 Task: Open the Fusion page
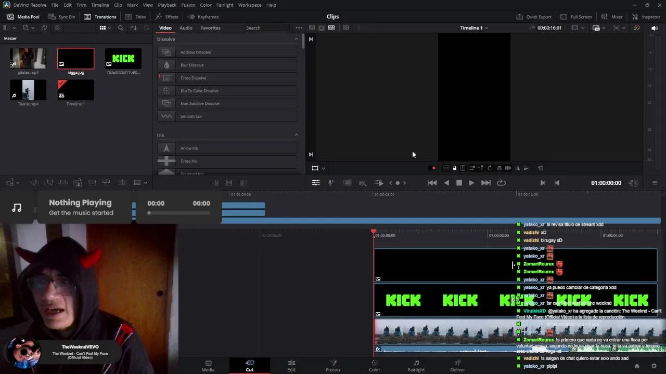[333, 366]
